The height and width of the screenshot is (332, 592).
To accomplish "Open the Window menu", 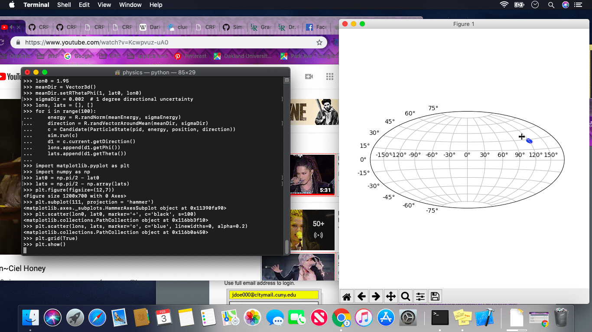I will 130,5.
